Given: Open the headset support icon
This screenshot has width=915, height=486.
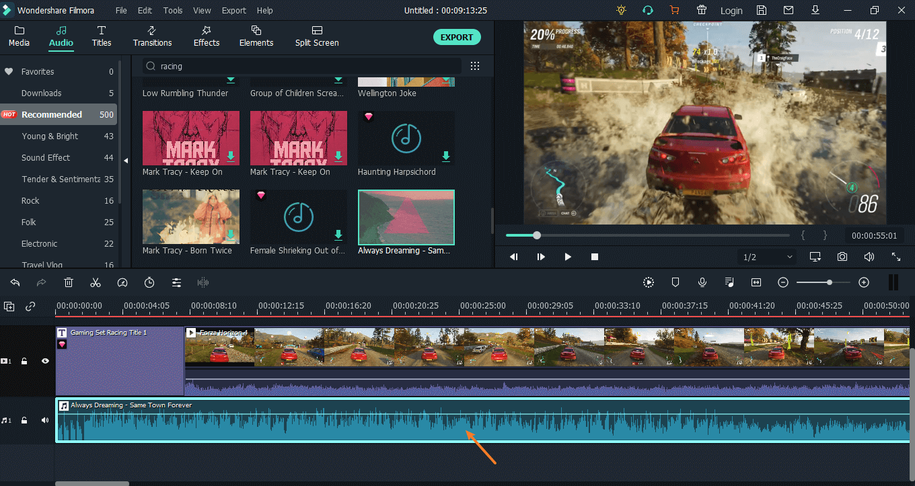Looking at the screenshot, I should coord(648,10).
